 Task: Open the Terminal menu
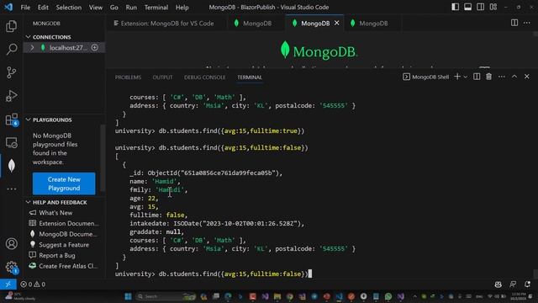pos(156,8)
